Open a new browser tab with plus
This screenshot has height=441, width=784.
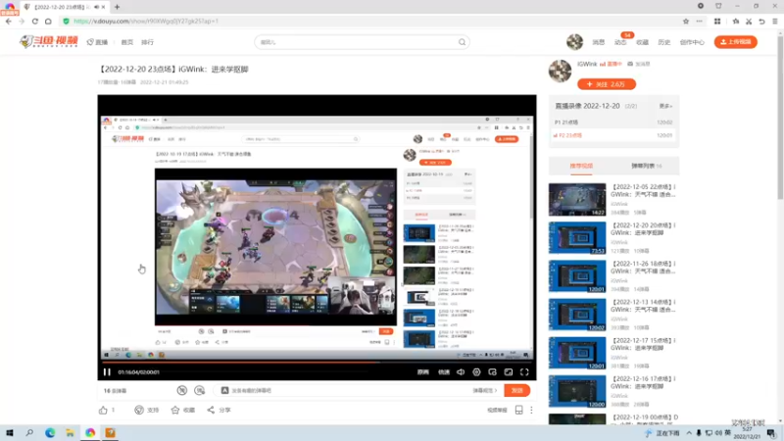(117, 7)
